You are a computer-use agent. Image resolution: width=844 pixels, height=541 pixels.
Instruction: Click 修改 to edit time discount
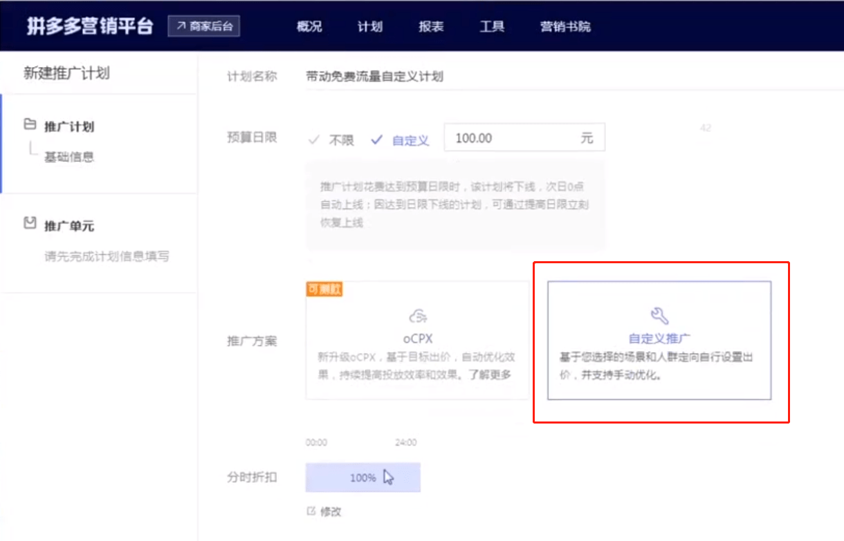point(331,512)
